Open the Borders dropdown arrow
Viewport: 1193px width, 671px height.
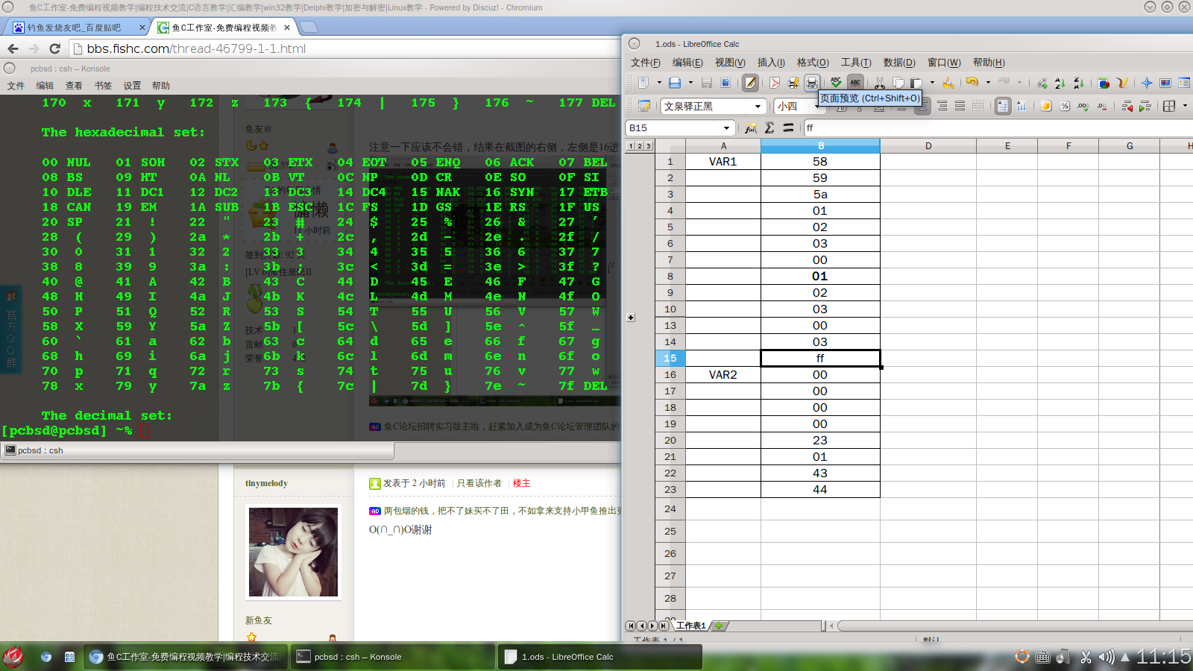click(x=1185, y=106)
